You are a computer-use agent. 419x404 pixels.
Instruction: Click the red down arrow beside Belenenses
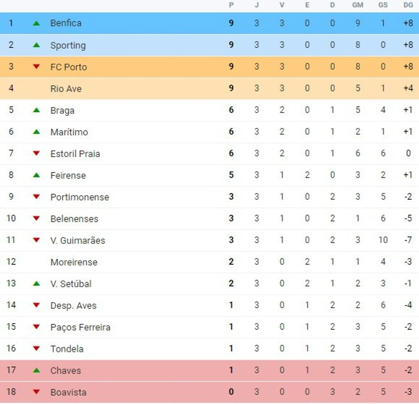(36, 219)
